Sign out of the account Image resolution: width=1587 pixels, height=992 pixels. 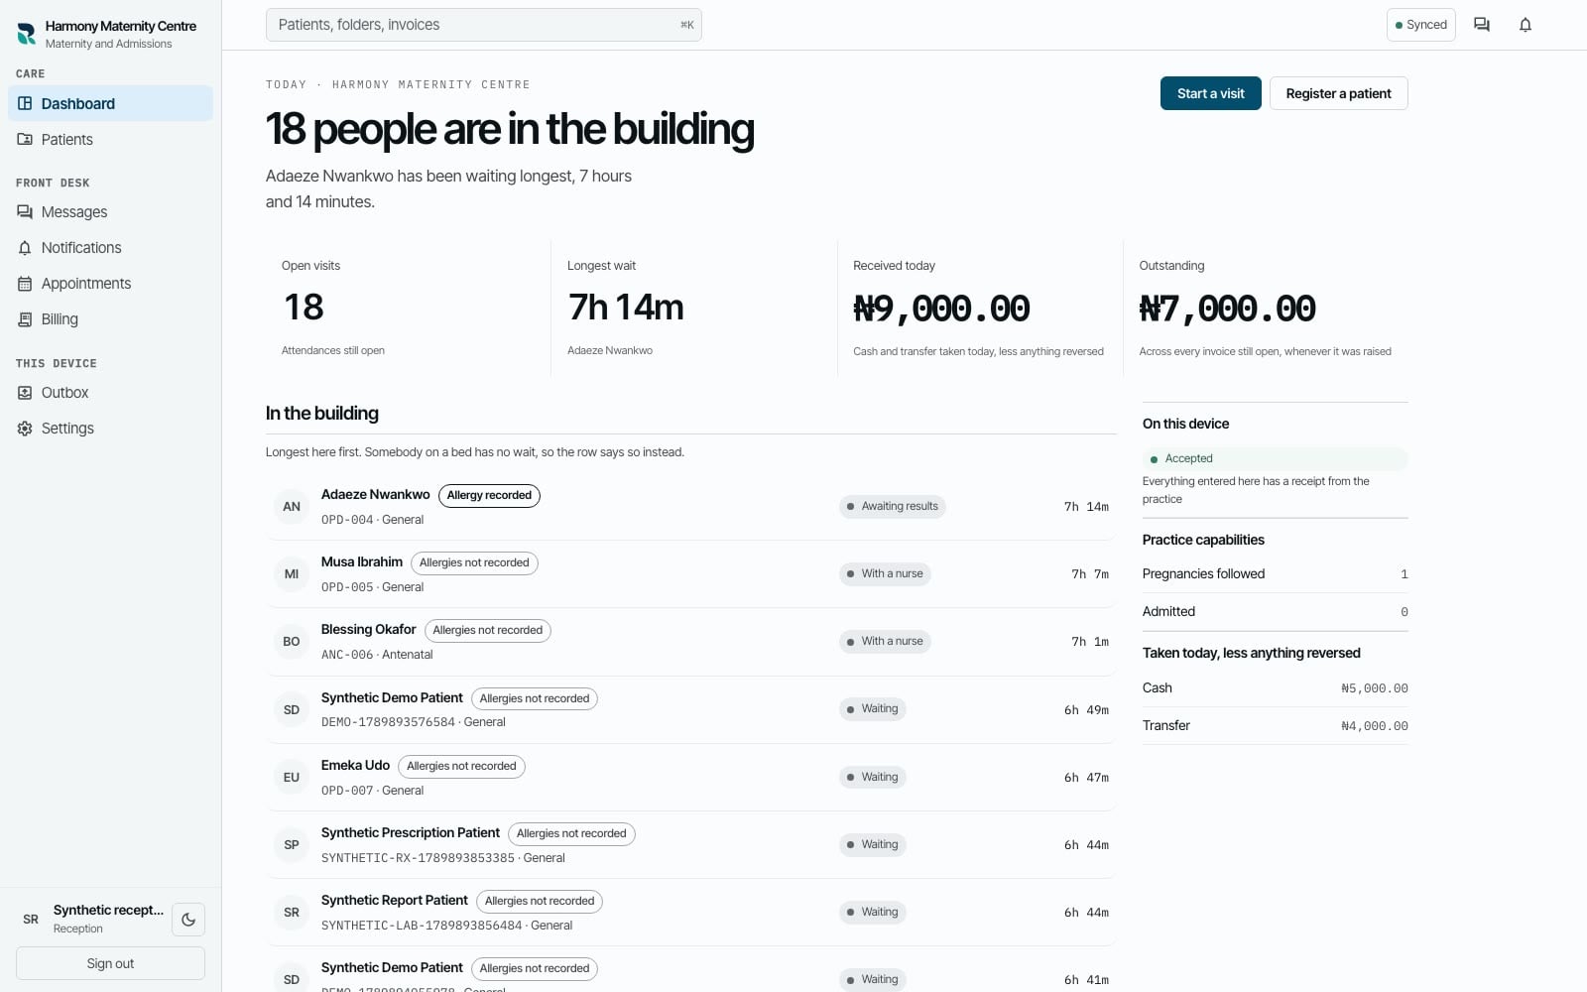point(110,963)
